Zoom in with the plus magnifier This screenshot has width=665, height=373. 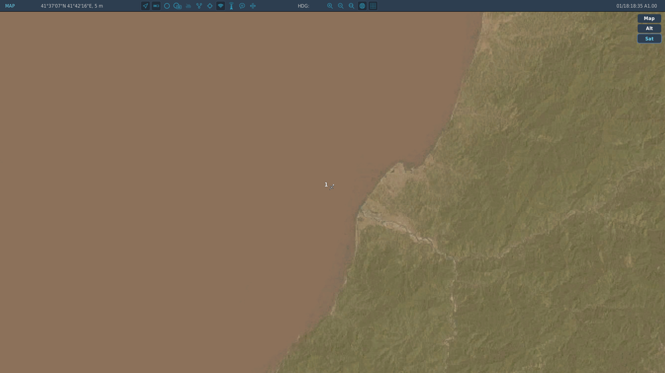click(x=330, y=6)
